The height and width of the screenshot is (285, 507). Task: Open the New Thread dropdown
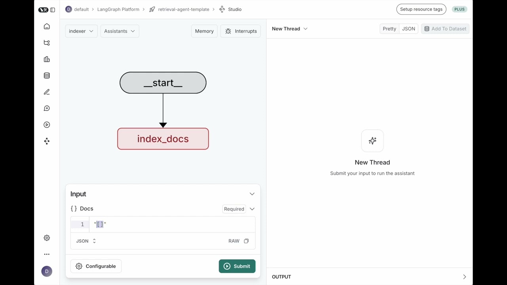tap(290, 28)
